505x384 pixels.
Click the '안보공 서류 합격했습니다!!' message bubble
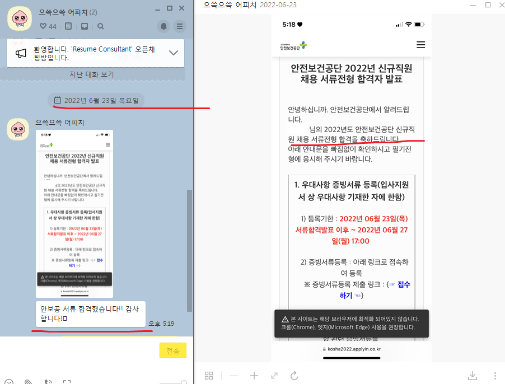(x=91, y=314)
